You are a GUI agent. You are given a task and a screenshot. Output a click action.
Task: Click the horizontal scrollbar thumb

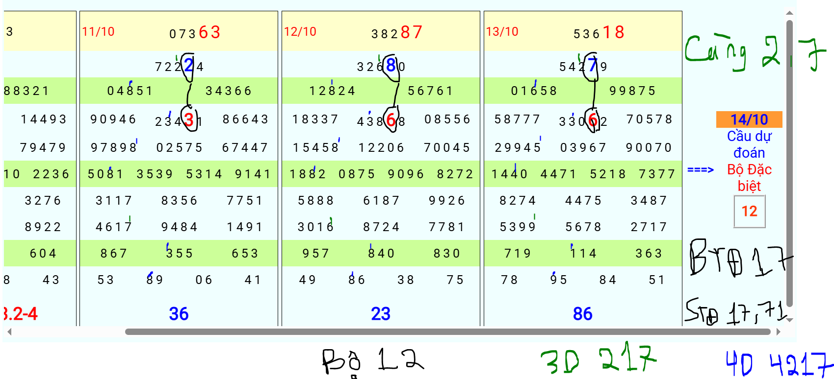coord(447,332)
